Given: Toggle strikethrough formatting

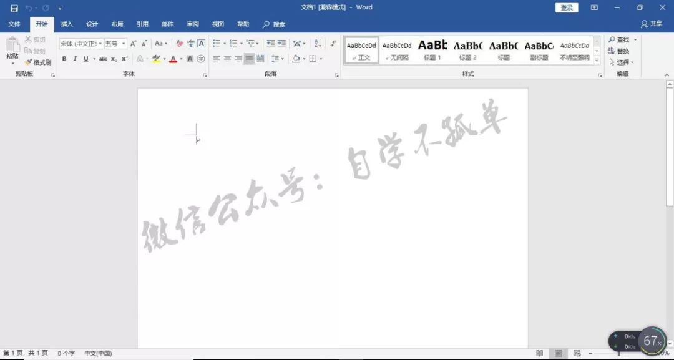Looking at the screenshot, I should point(103,59).
